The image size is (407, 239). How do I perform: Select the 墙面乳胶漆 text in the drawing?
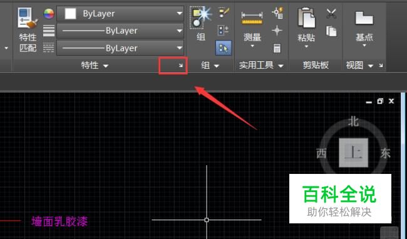59,221
